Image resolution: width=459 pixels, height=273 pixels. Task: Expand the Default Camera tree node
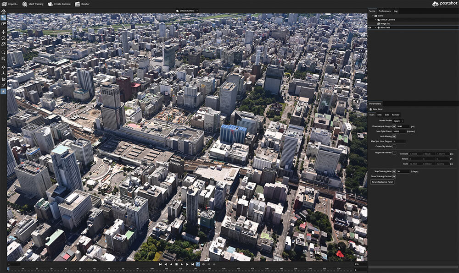pyautogui.click(x=376, y=20)
